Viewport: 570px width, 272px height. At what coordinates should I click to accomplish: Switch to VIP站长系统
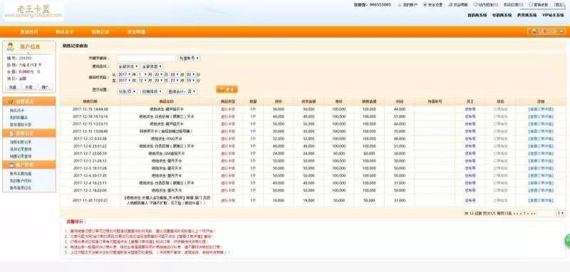[x=553, y=15]
